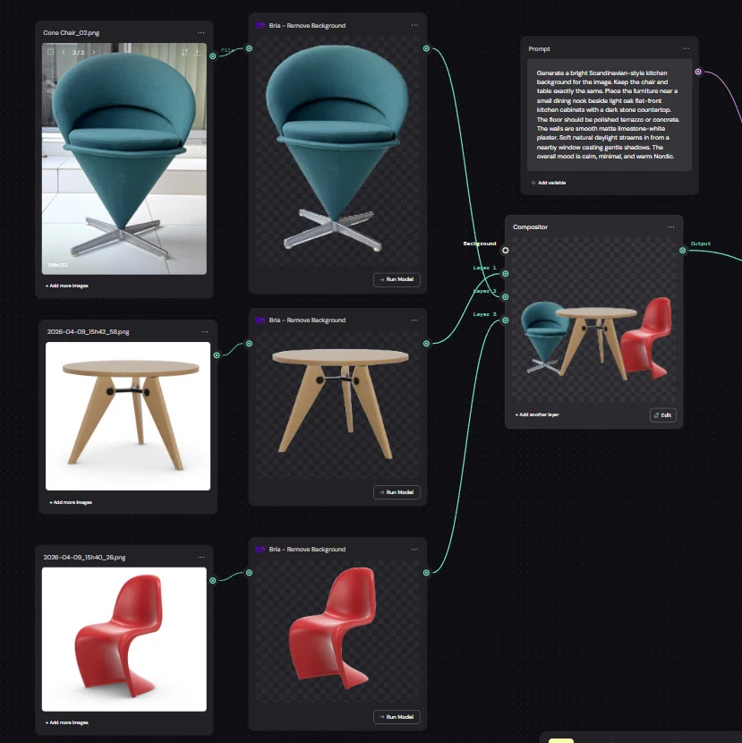Add more images to Cone Chair_02.png node
Screen dimensions: 742x743
coord(67,286)
